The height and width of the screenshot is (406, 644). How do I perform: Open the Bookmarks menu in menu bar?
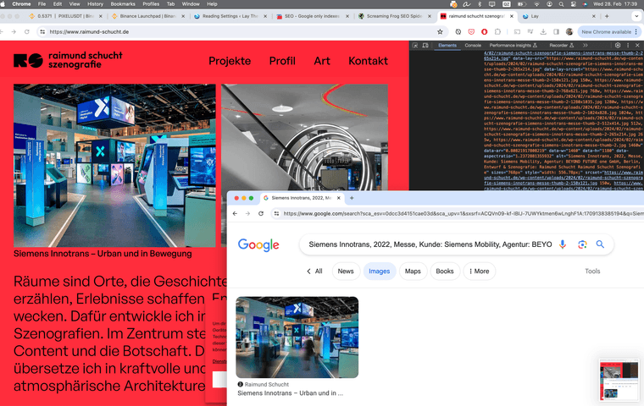point(123,3)
